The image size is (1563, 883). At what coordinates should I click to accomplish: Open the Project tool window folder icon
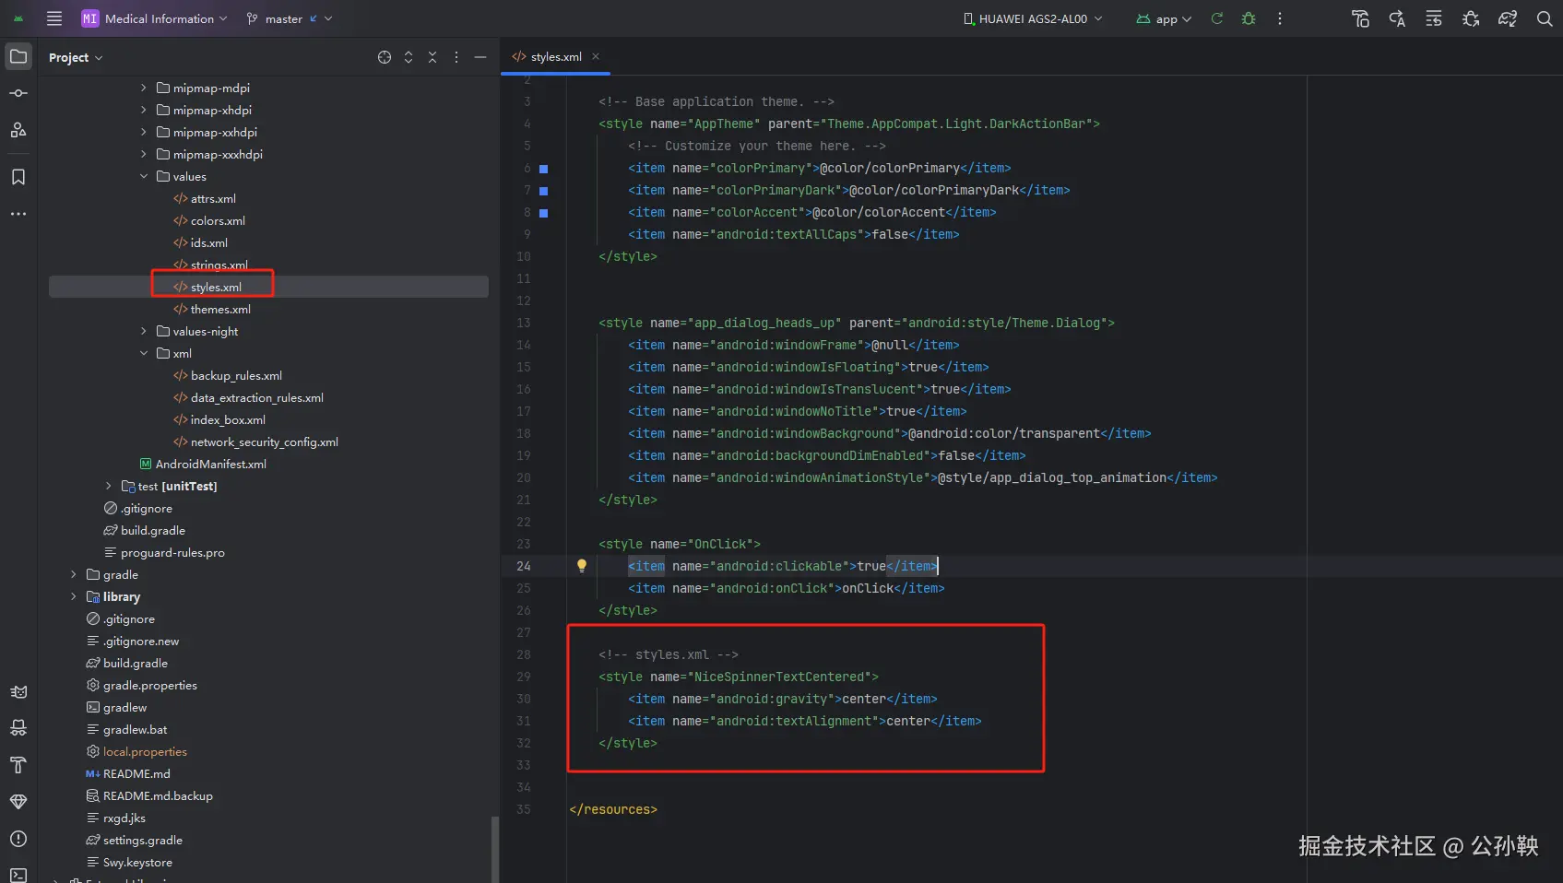(x=18, y=56)
